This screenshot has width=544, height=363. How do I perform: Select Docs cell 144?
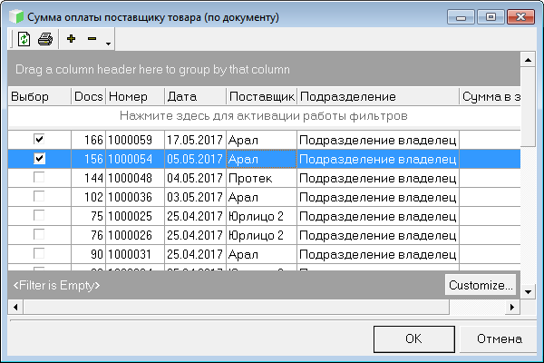(89, 178)
